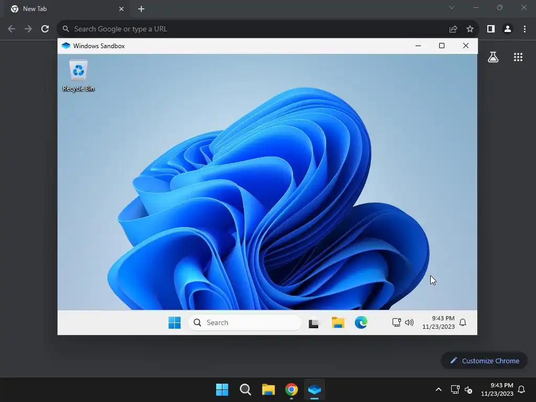Open host Windows Start button
This screenshot has height=402, width=536.
[x=222, y=389]
